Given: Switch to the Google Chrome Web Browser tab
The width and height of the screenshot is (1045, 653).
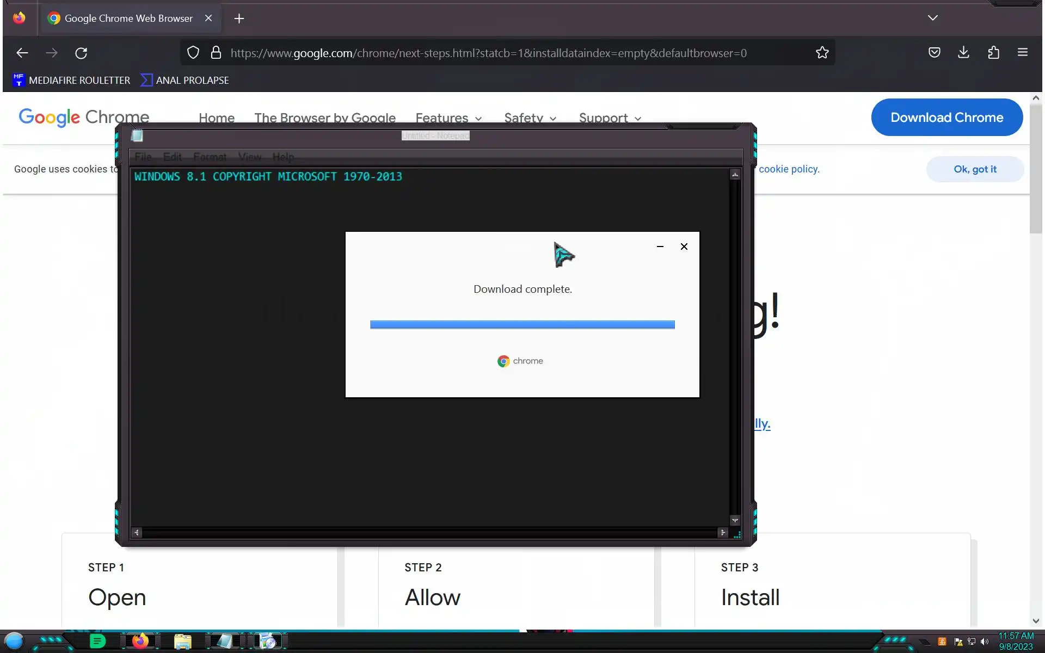Looking at the screenshot, I should click(x=128, y=19).
